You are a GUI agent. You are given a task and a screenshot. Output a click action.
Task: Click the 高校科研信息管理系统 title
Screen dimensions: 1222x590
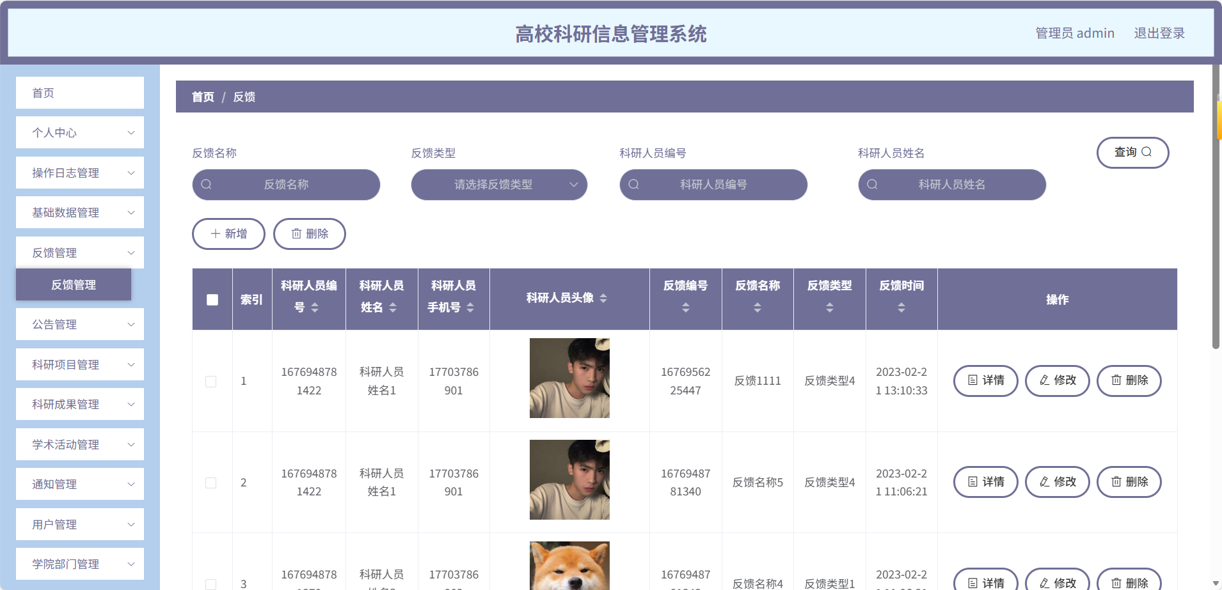tap(611, 34)
